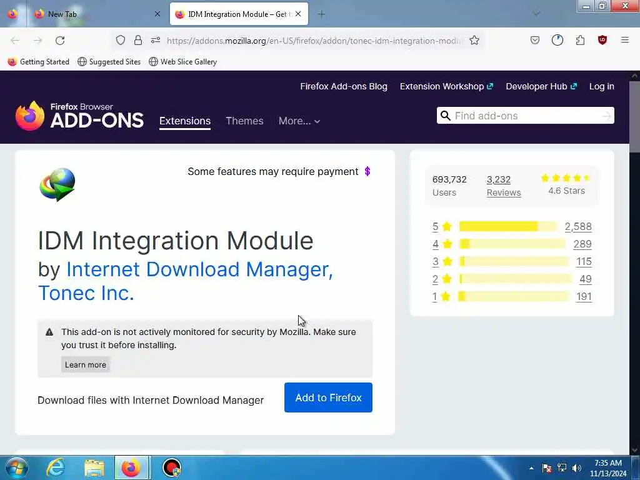Close the IDM Integration Module tab
This screenshot has height=480, width=640.
click(298, 14)
